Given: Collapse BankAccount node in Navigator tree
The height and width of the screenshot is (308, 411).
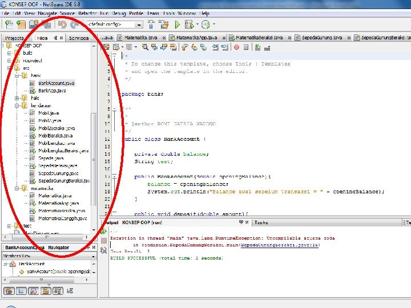Looking at the screenshot, I should (x=5, y=264).
